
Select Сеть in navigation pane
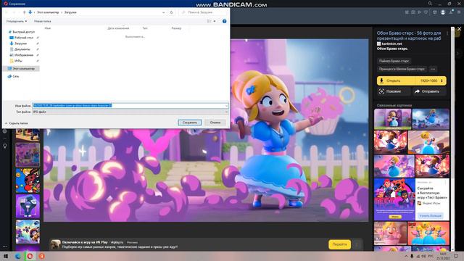click(x=13, y=76)
